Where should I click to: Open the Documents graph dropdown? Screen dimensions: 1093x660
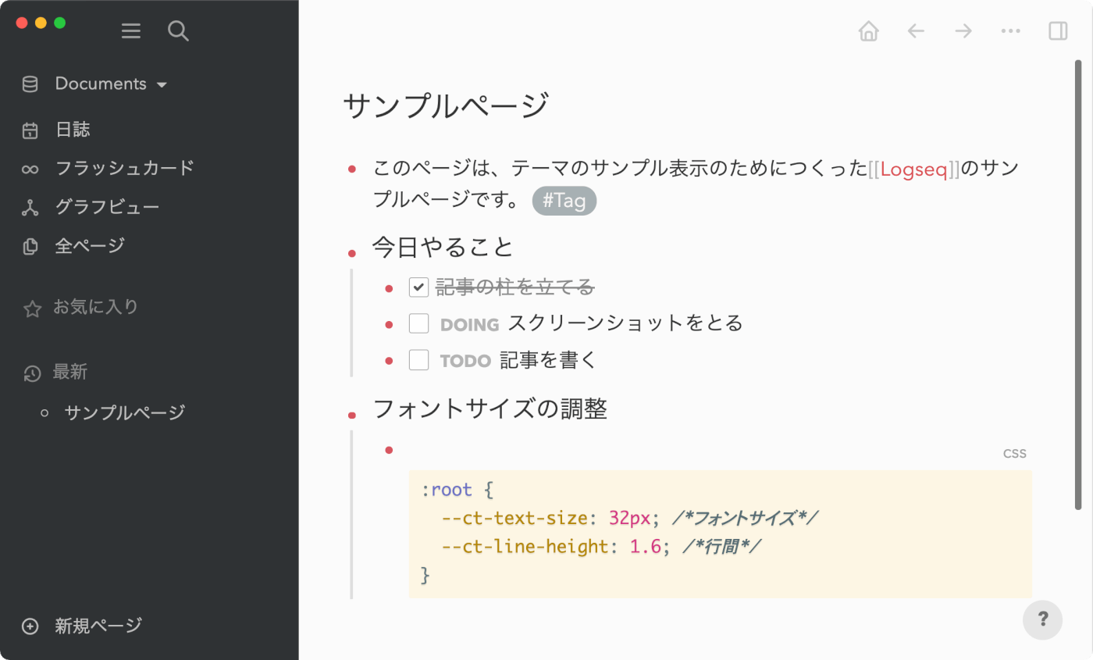[x=162, y=84]
